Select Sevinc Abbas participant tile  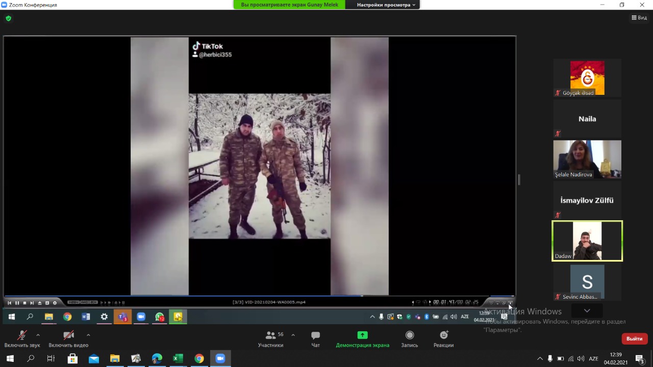pyautogui.click(x=587, y=281)
